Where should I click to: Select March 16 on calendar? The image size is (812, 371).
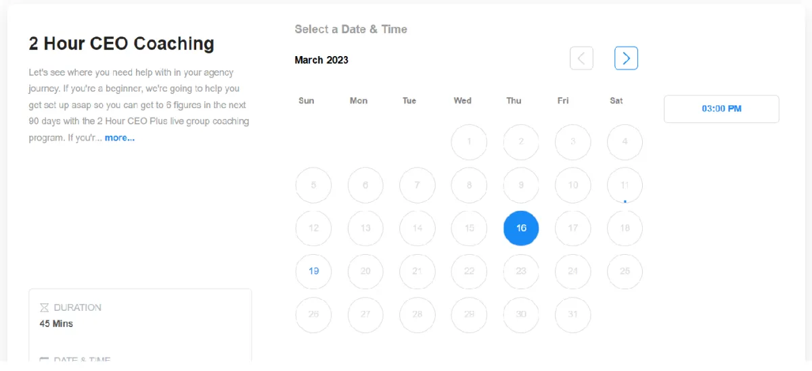click(521, 228)
